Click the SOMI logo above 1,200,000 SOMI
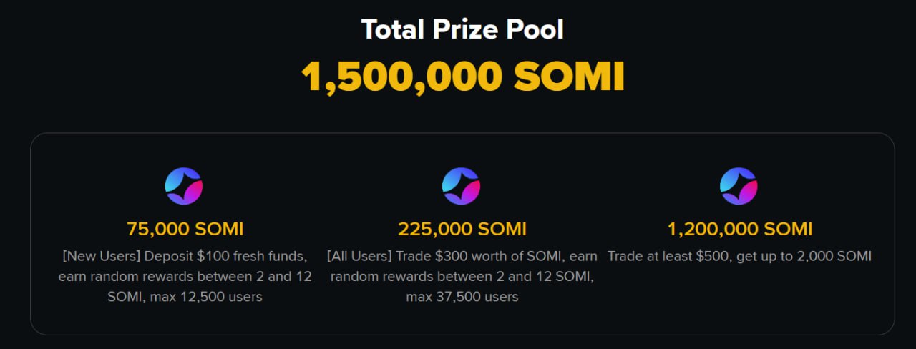Screen dimensions: 916x349 click(x=739, y=186)
